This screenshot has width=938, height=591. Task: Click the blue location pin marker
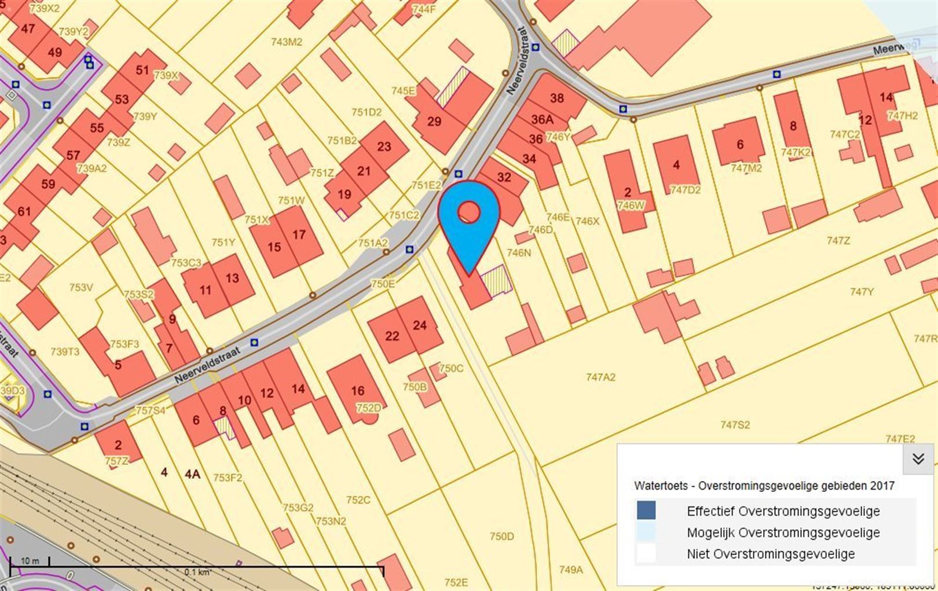click(x=469, y=220)
